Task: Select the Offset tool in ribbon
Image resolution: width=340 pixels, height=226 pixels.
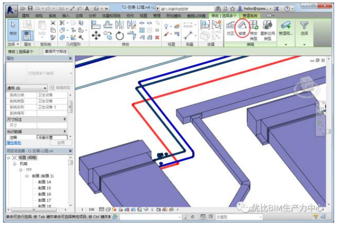Action: (x=108, y=25)
